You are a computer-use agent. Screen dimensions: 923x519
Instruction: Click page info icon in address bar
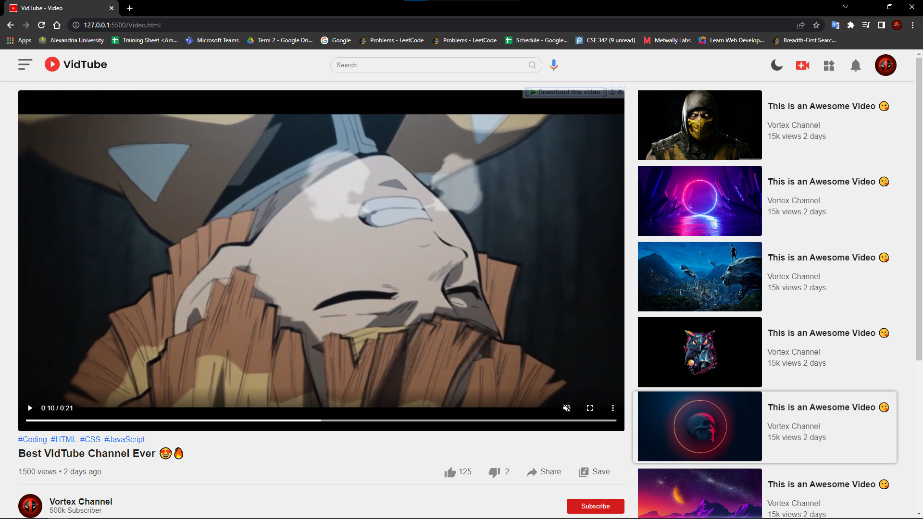coord(76,25)
